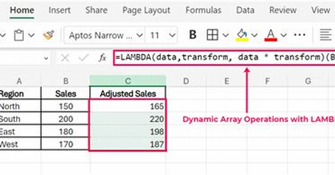The height and width of the screenshot is (175, 335).
Task: Apply the yellow fill color bucket
Action: pos(242,35)
